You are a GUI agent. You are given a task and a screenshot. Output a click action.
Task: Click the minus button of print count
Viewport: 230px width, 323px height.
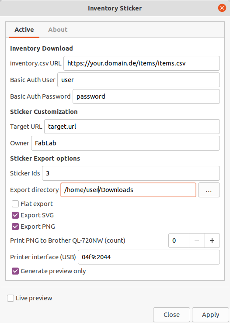[197, 241]
